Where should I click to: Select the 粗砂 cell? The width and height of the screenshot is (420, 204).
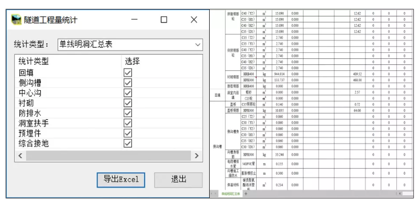[x=248, y=92]
